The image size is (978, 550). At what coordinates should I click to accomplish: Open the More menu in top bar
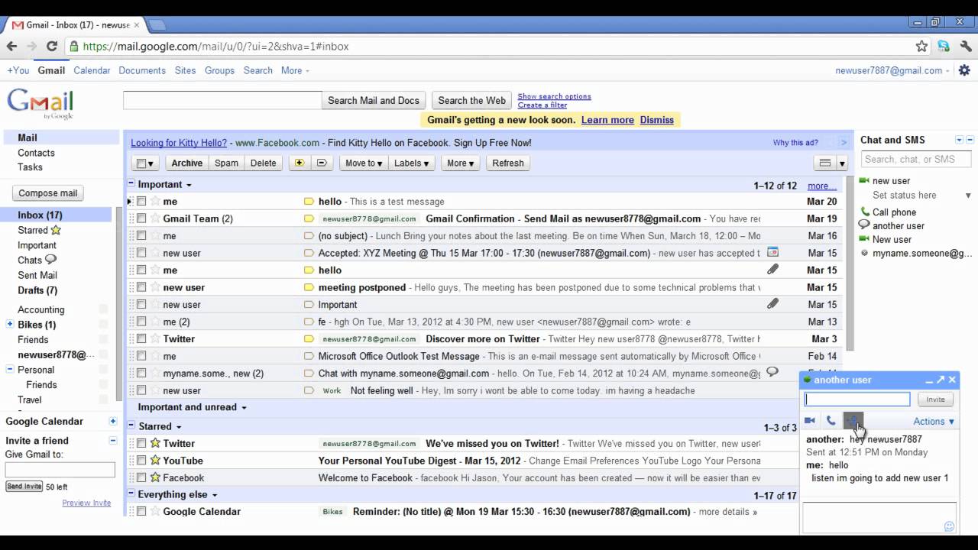(x=295, y=70)
